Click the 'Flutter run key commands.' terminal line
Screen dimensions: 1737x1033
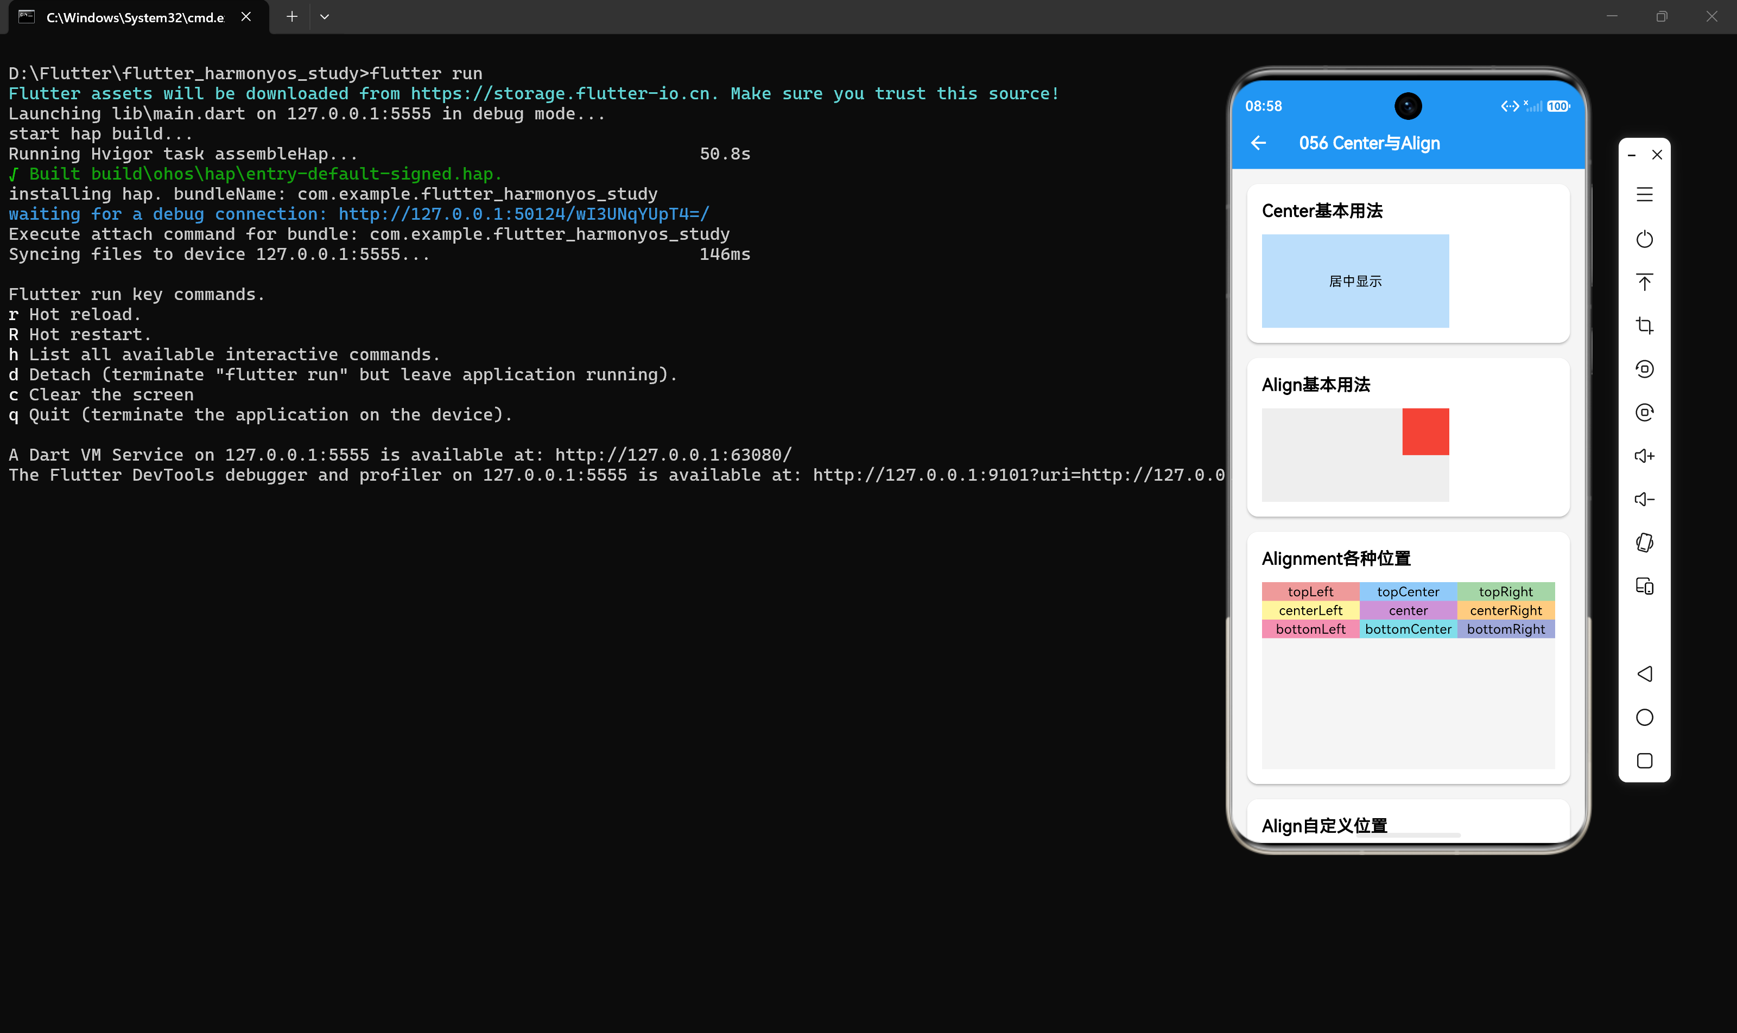click(x=136, y=295)
